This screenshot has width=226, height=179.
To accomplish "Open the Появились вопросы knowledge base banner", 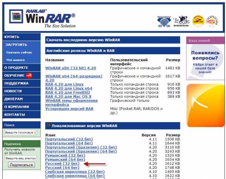I will (x=205, y=62).
